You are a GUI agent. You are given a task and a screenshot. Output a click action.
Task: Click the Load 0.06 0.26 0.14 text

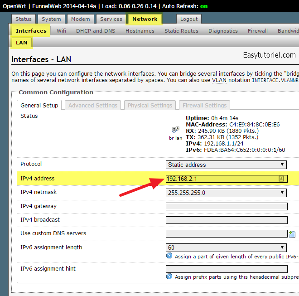coord(129,6)
